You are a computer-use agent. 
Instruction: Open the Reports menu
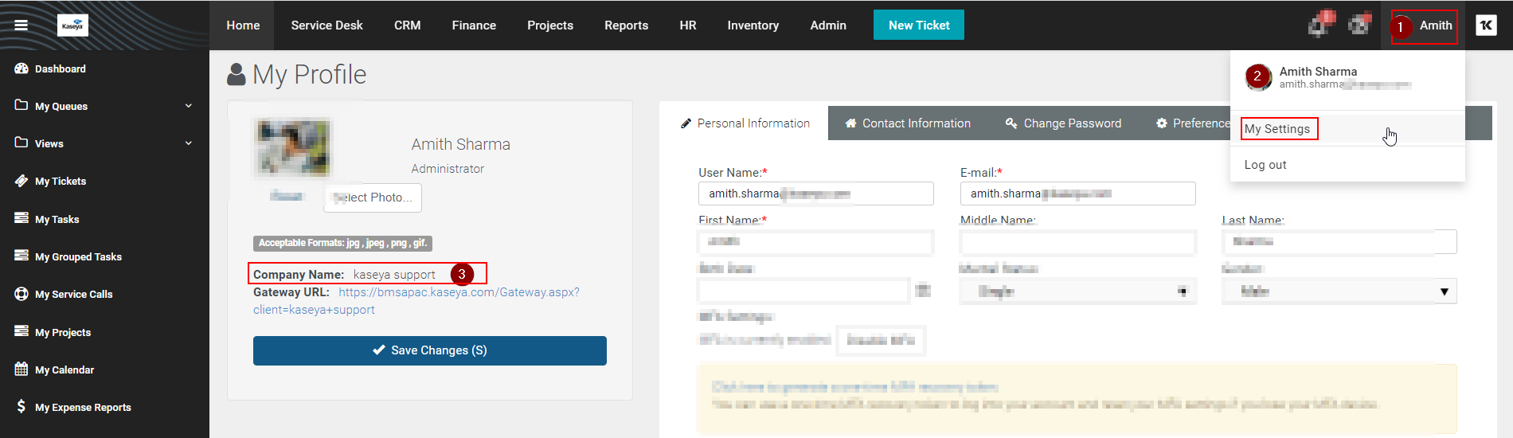(x=626, y=25)
